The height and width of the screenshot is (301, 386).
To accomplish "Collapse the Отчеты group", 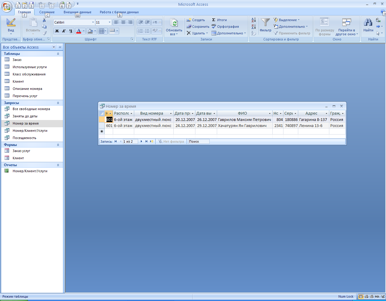I will point(58,165).
